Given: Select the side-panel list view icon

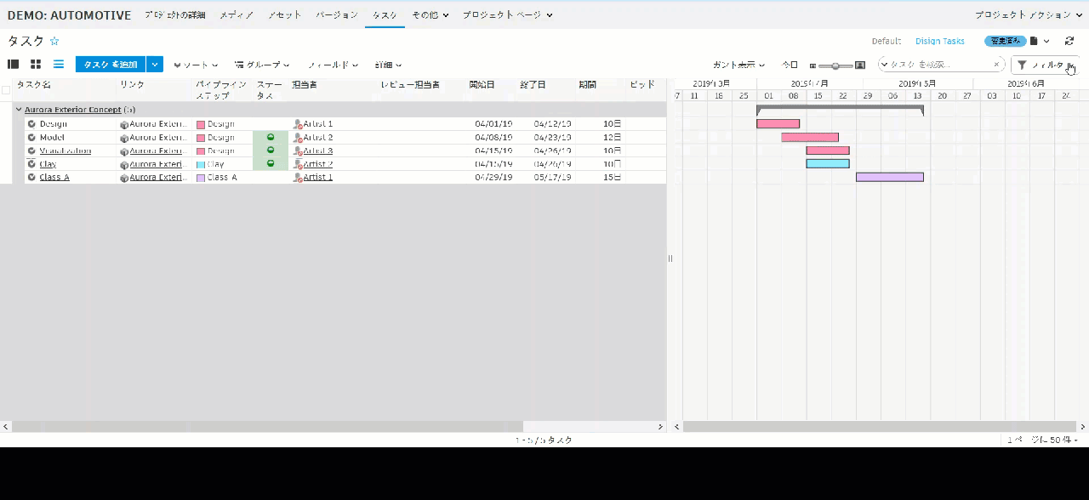Looking at the screenshot, I should point(13,64).
